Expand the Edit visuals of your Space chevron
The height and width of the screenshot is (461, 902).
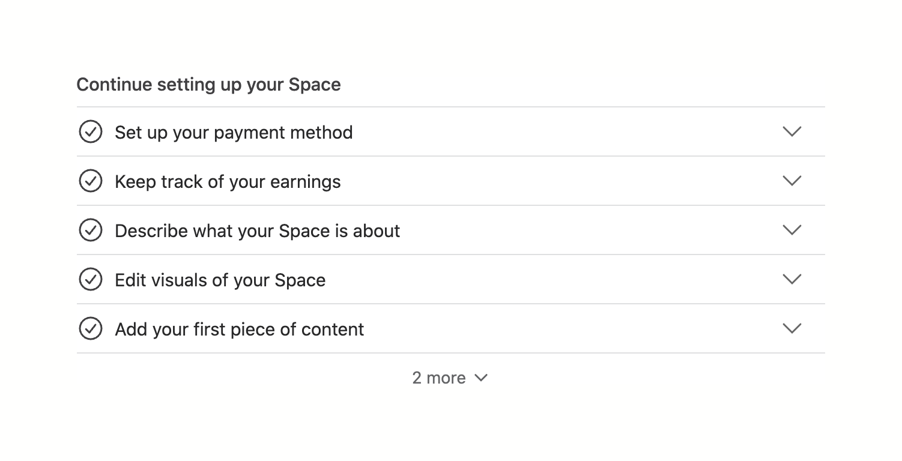(x=792, y=279)
